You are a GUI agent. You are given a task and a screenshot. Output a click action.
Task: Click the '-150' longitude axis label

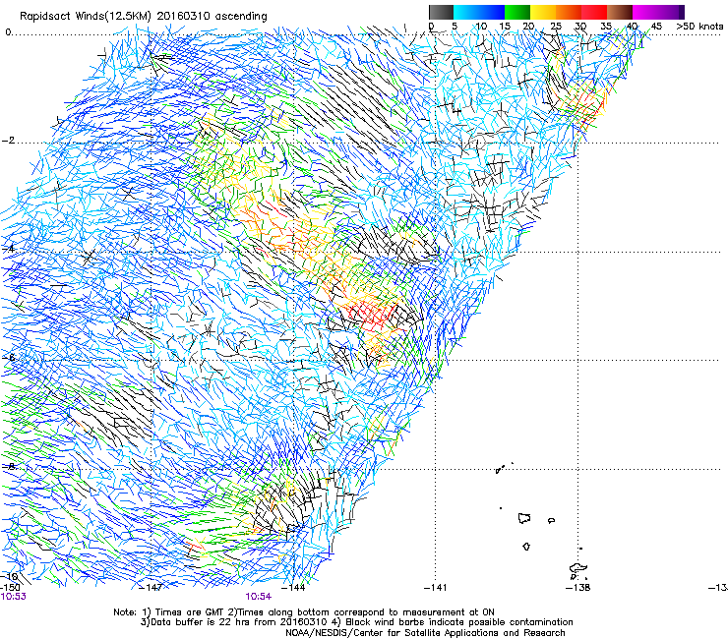(x=10, y=587)
